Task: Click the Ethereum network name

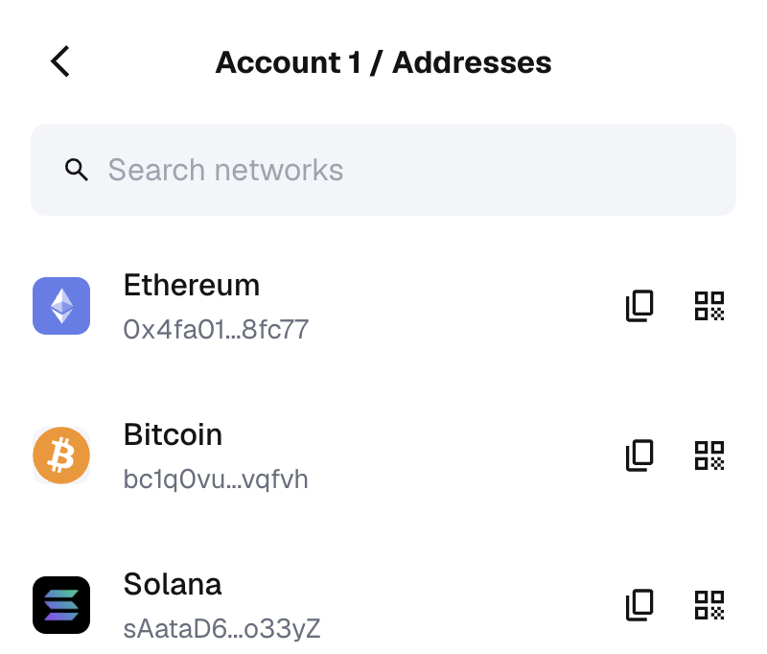Action: point(192,286)
